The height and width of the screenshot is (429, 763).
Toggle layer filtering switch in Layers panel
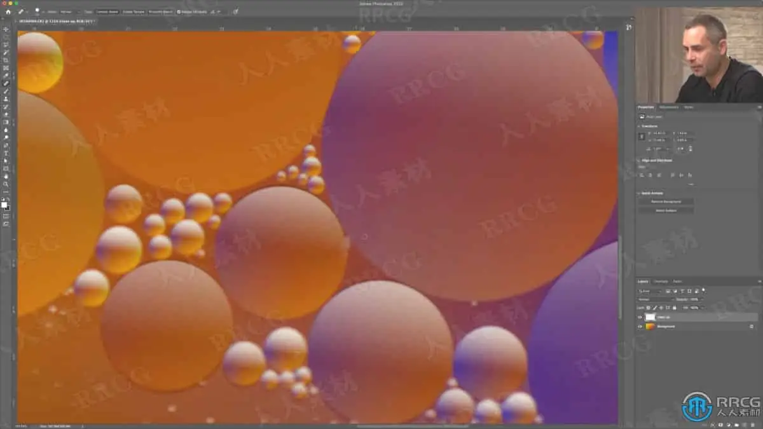[703, 290]
